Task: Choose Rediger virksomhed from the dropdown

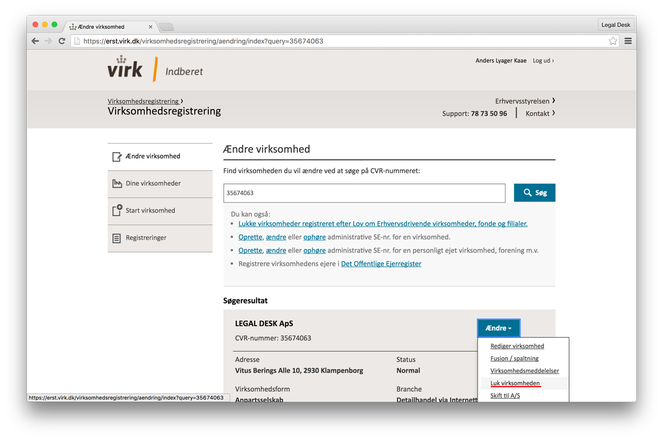Action: pos(517,346)
